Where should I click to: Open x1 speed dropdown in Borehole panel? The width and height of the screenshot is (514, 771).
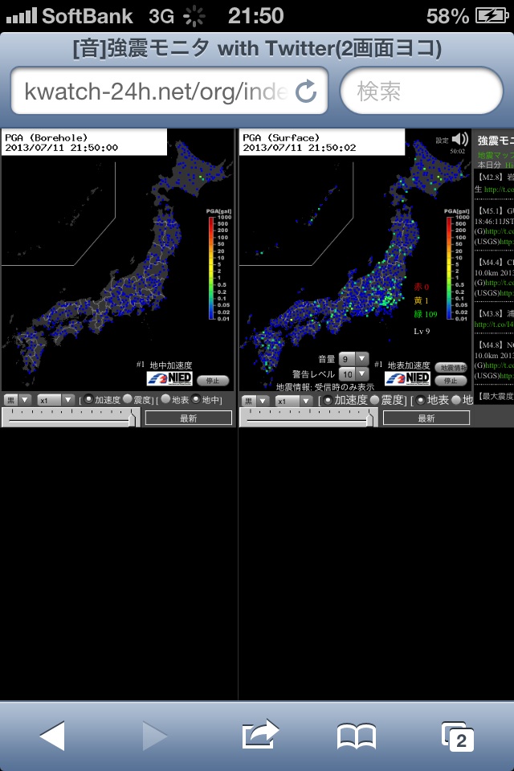[55, 400]
